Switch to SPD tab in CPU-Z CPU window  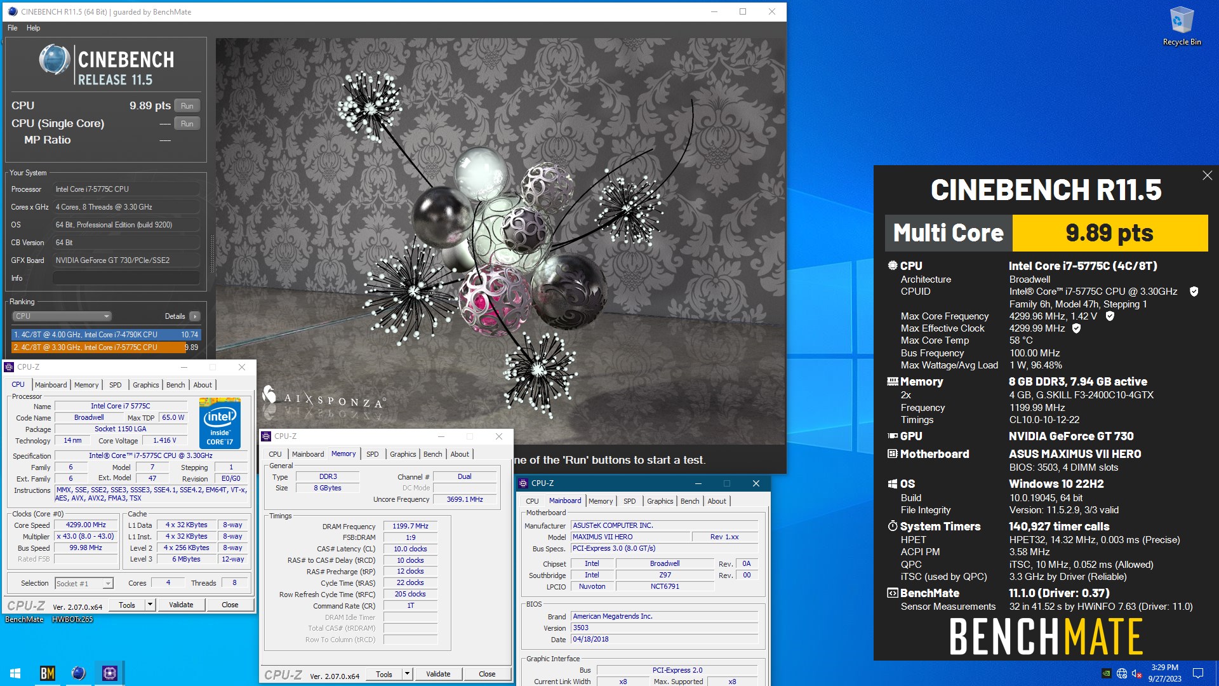tap(115, 385)
